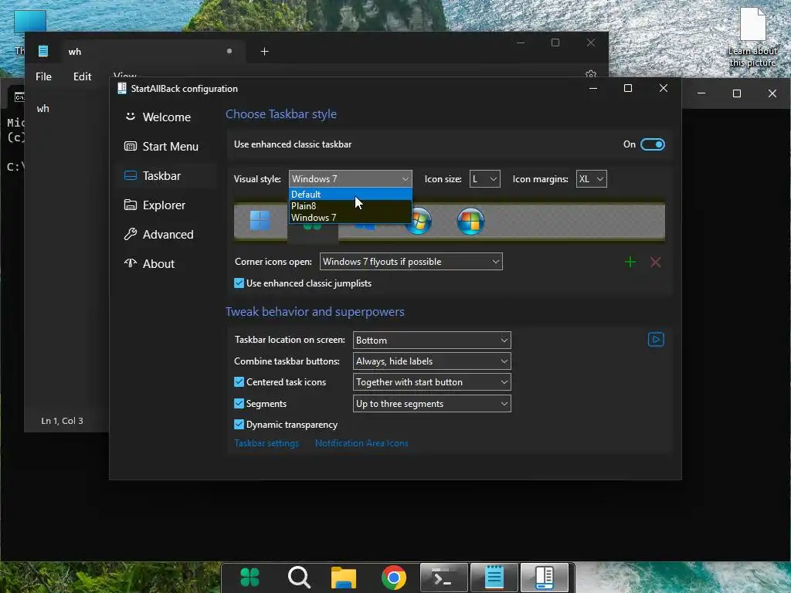Image resolution: width=791 pixels, height=593 pixels.
Task: Go to Welcome section
Action: click(x=165, y=117)
